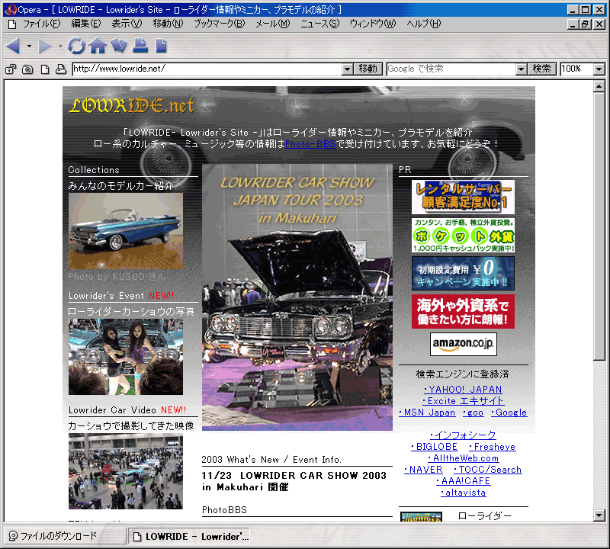Open the 移動(N) menu
610x549 pixels.
pyautogui.click(x=168, y=24)
